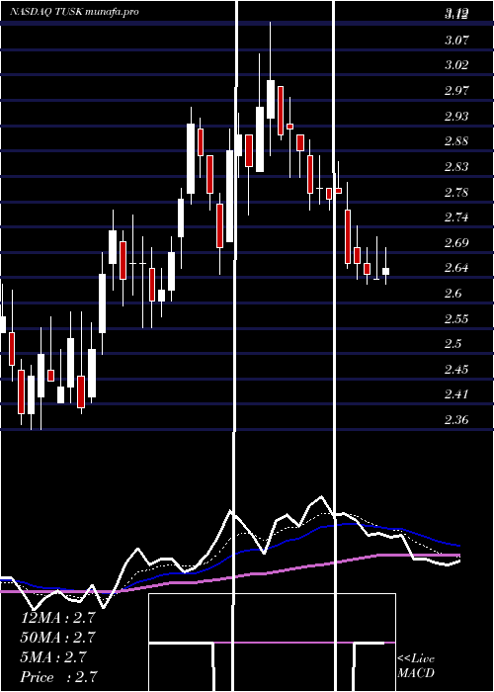Select the 3.02 price axis label
The image size is (494, 692).
(456, 65)
